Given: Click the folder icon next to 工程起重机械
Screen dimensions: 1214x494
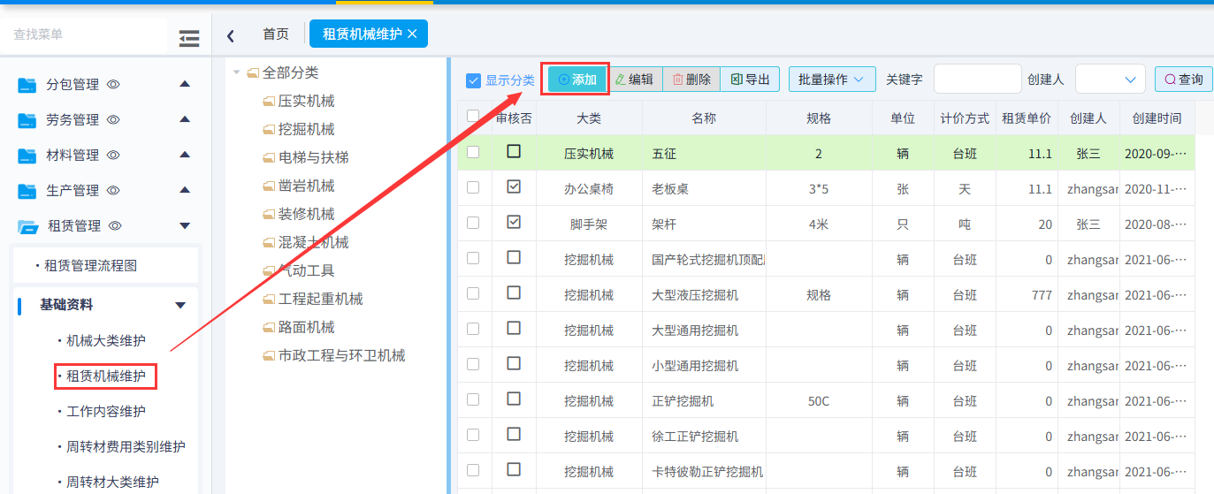Looking at the screenshot, I should pyautogui.click(x=269, y=300).
